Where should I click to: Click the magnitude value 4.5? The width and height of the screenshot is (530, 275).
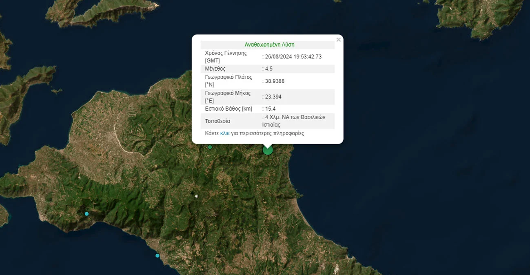point(269,69)
